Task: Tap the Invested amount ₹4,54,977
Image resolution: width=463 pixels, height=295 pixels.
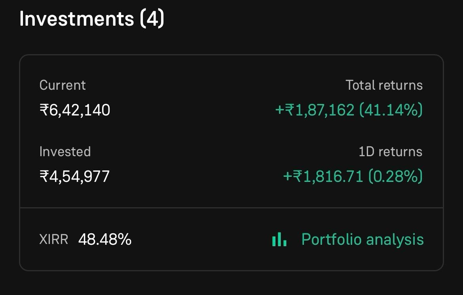Action: 74,177
